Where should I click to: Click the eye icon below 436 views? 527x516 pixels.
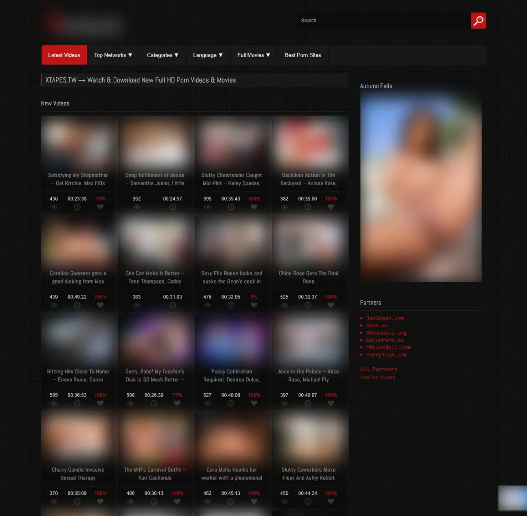click(x=54, y=207)
